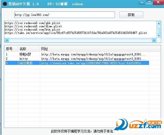The height and width of the screenshot is (135, 164).
Task: Click the serial number 1 cell
Action: pos(11,54)
